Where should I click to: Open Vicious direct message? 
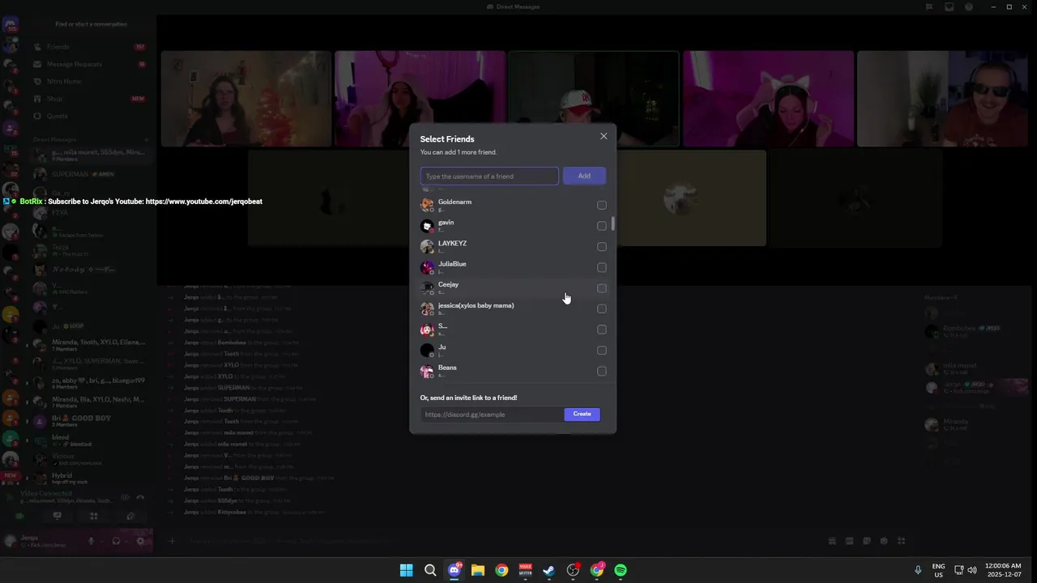(89, 459)
